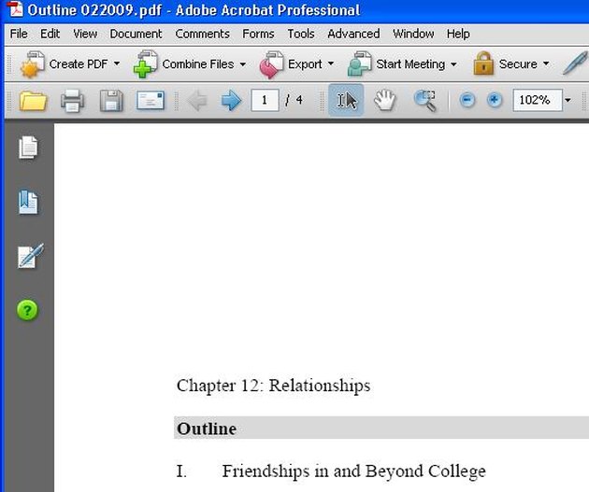Viewport: 589px width, 492px height.
Task: Open the Edit menu
Action: click(50, 34)
